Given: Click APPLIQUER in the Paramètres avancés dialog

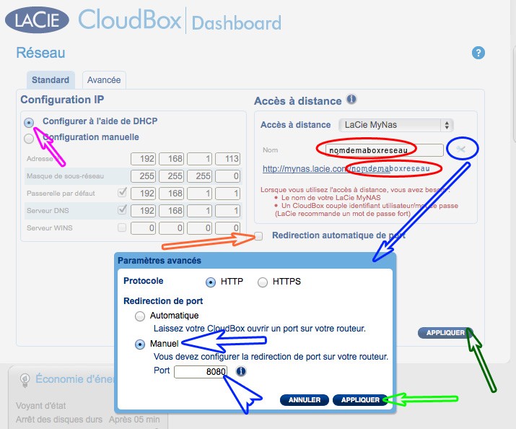Looking at the screenshot, I should (x=360, y=399).
